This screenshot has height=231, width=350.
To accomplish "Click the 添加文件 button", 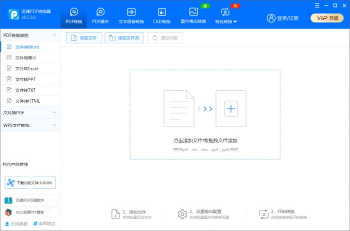I will click(84, 38).
